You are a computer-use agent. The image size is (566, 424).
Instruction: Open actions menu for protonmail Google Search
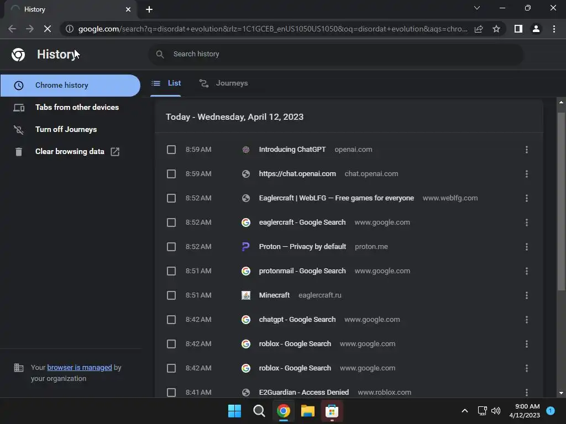pyautogui.click(x=527, y=271)
